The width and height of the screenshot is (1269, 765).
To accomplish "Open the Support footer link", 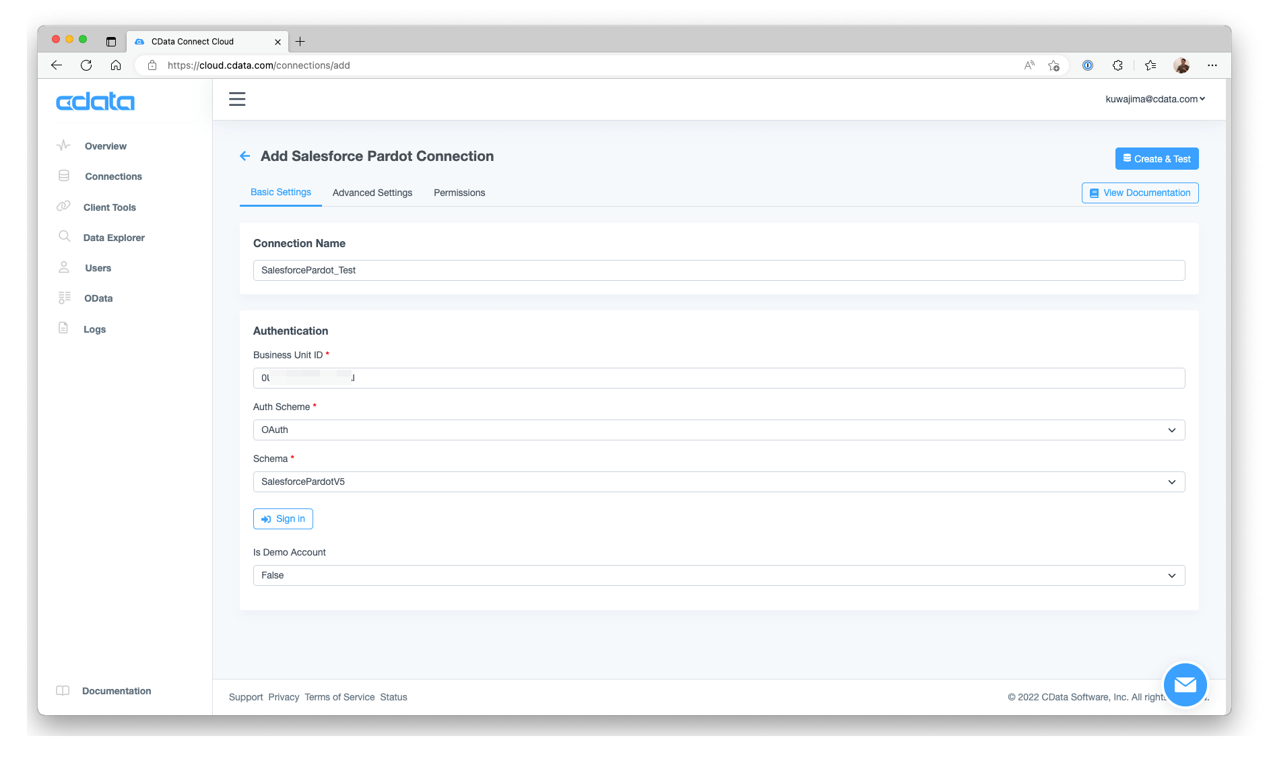I will pyautogui.click(x=246, y=697).
